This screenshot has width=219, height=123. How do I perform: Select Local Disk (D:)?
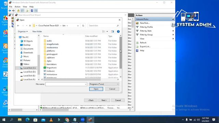pyautogui.click(x=29, y=72)
